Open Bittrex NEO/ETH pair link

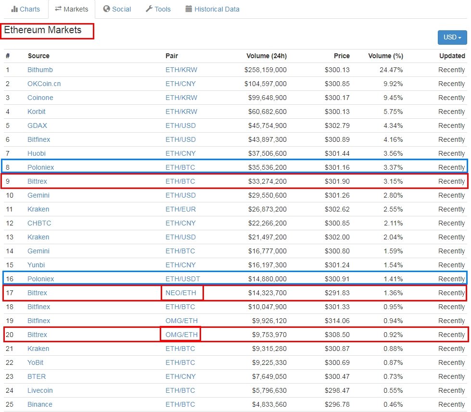pos(181,293)
